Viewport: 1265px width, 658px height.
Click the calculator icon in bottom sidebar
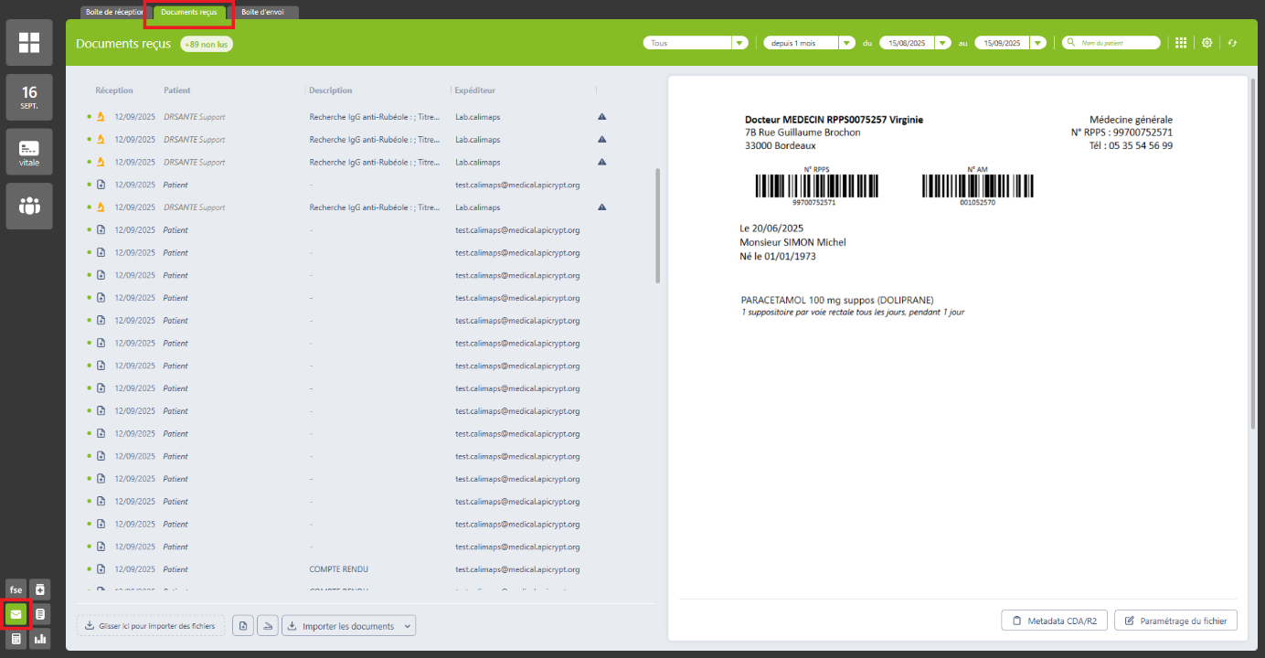coord(16,639)
